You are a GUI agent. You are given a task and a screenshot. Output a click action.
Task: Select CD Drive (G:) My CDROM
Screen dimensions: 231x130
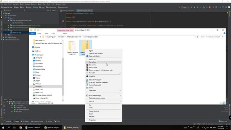(x=43, y=95)
